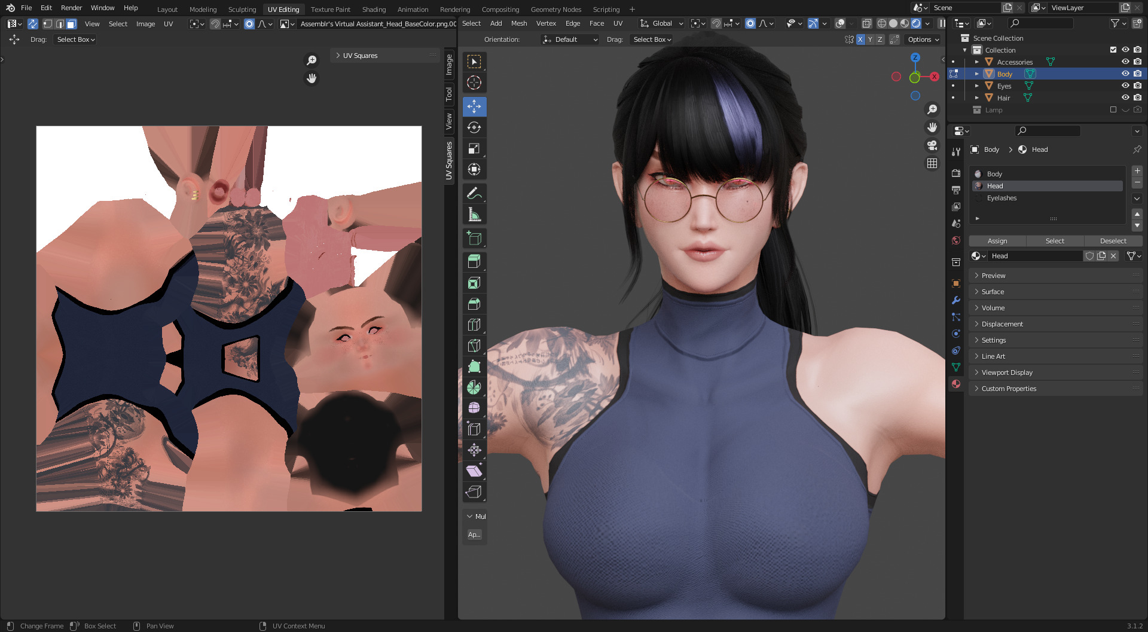This screenshot has width=1148, height=632.
Task: Switch to the Texture Paint workspace
Action: tap(331, 10)
